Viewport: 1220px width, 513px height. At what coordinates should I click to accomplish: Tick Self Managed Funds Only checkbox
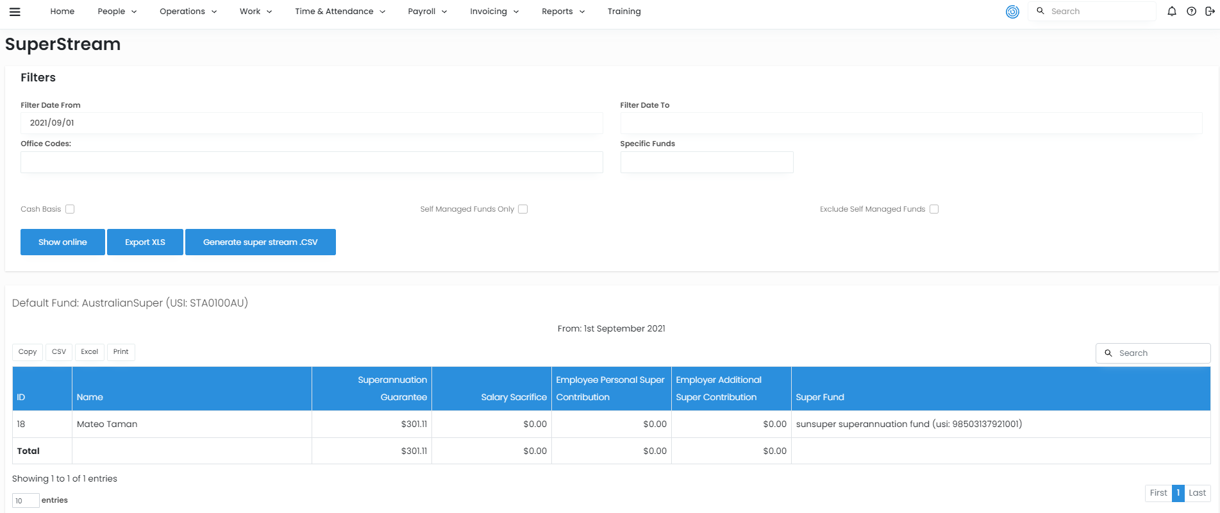(x=523, y=209)
